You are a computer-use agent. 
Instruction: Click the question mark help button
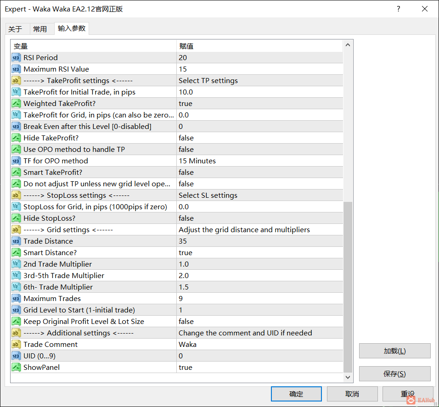pos(399,9)
